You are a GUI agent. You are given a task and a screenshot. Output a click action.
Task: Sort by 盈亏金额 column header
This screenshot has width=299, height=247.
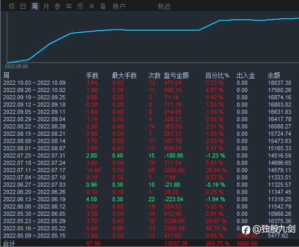coord(176,75)
